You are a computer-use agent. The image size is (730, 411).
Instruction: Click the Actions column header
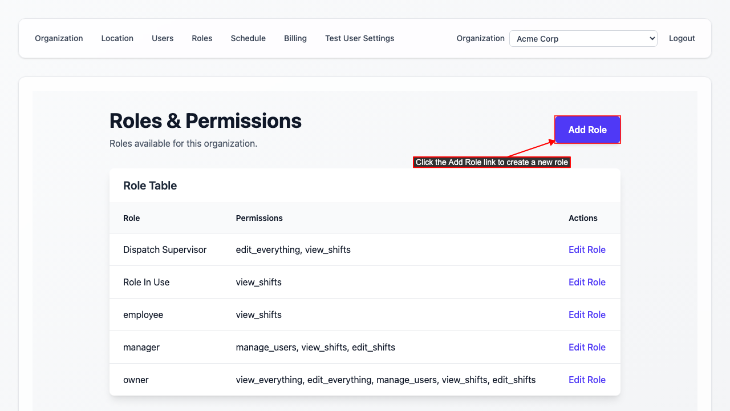(583, 218)
